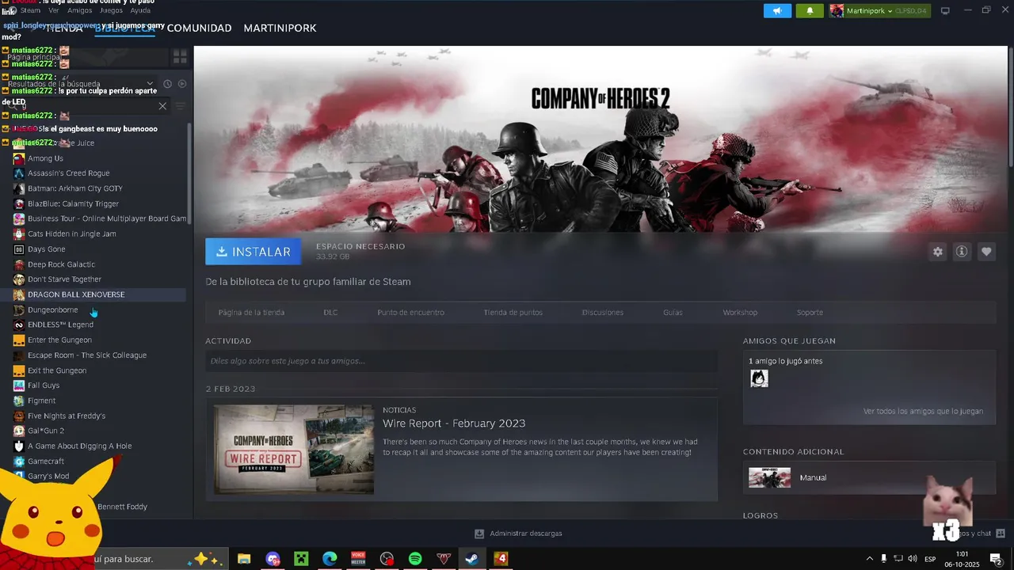Open the Ver menu

(54, 10)
